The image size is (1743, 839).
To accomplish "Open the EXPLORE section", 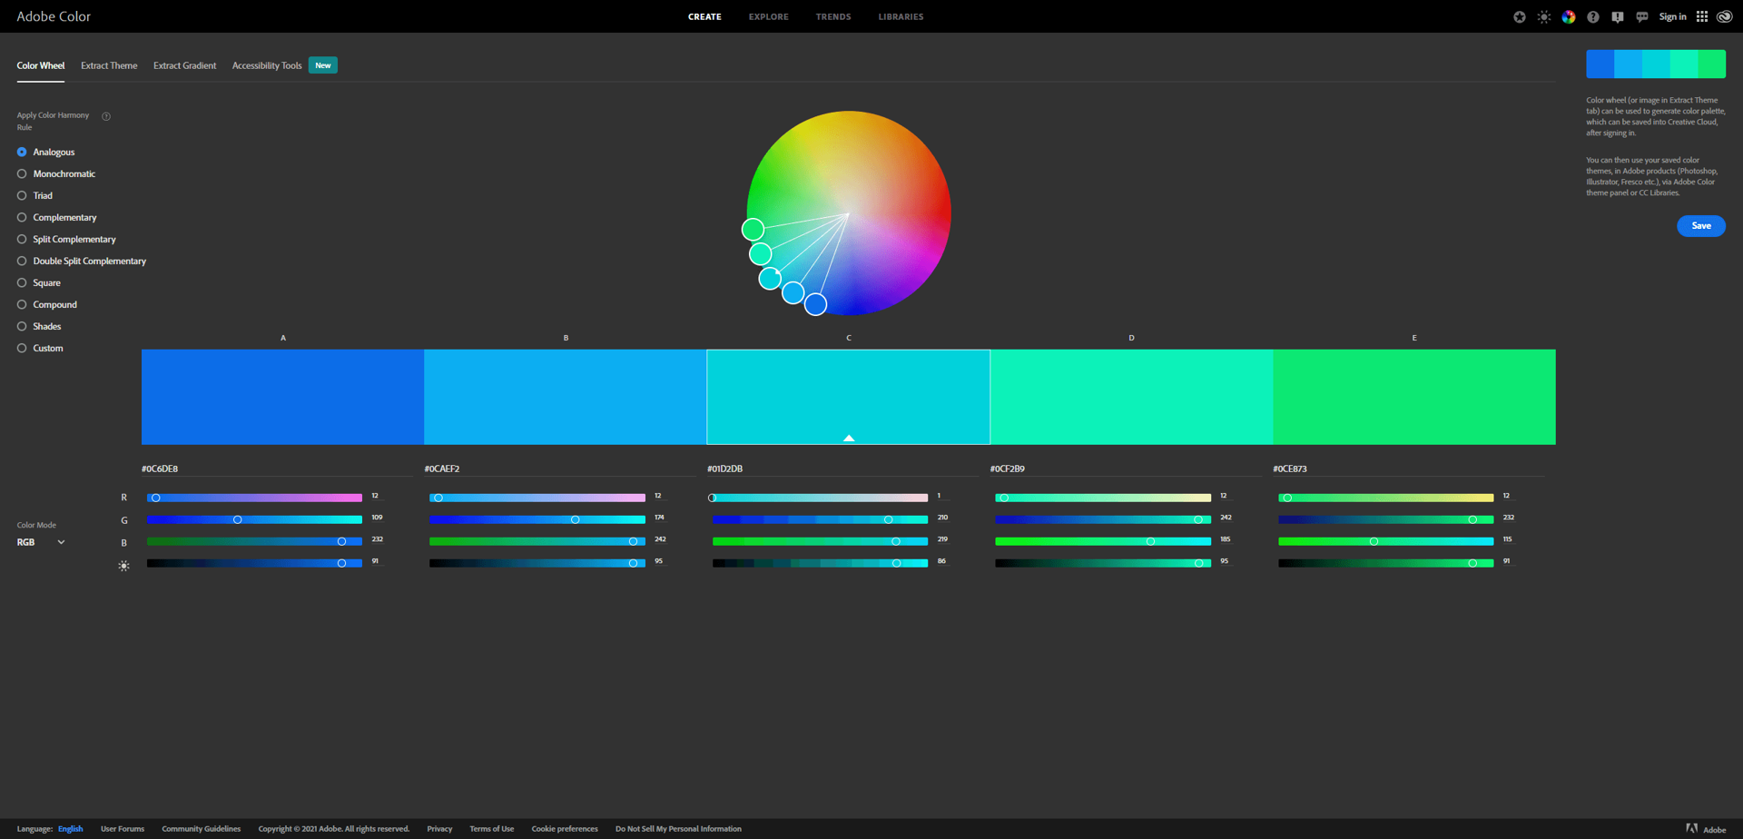I will tap(768, 16).
